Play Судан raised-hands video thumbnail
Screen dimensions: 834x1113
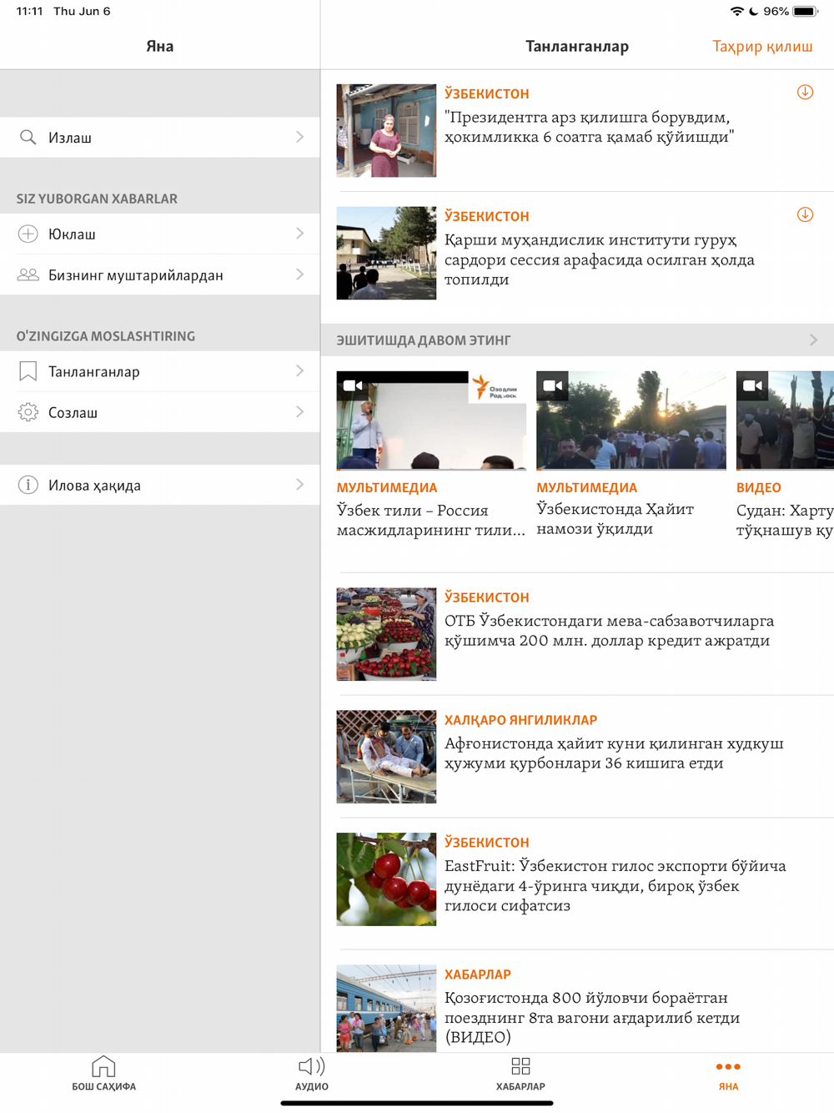point(785,421)
